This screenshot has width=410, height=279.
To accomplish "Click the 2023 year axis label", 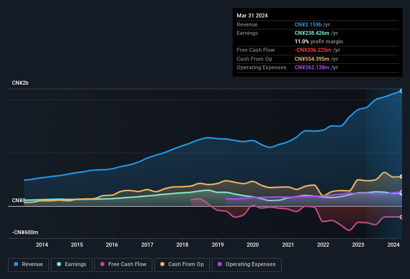I will pos(358,245).
